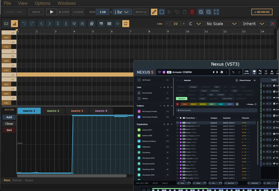The image size is (279, 191).
Task: Select the pencil draw tool
Action: (154, 12)
